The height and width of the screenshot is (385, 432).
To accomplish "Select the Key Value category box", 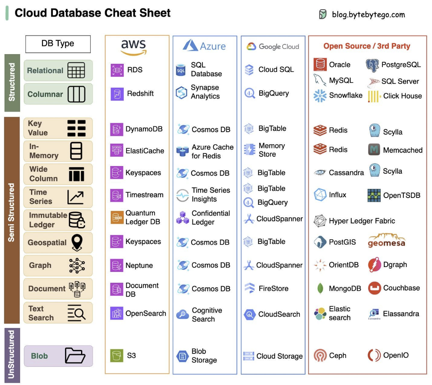I will (x=58, y=128).
